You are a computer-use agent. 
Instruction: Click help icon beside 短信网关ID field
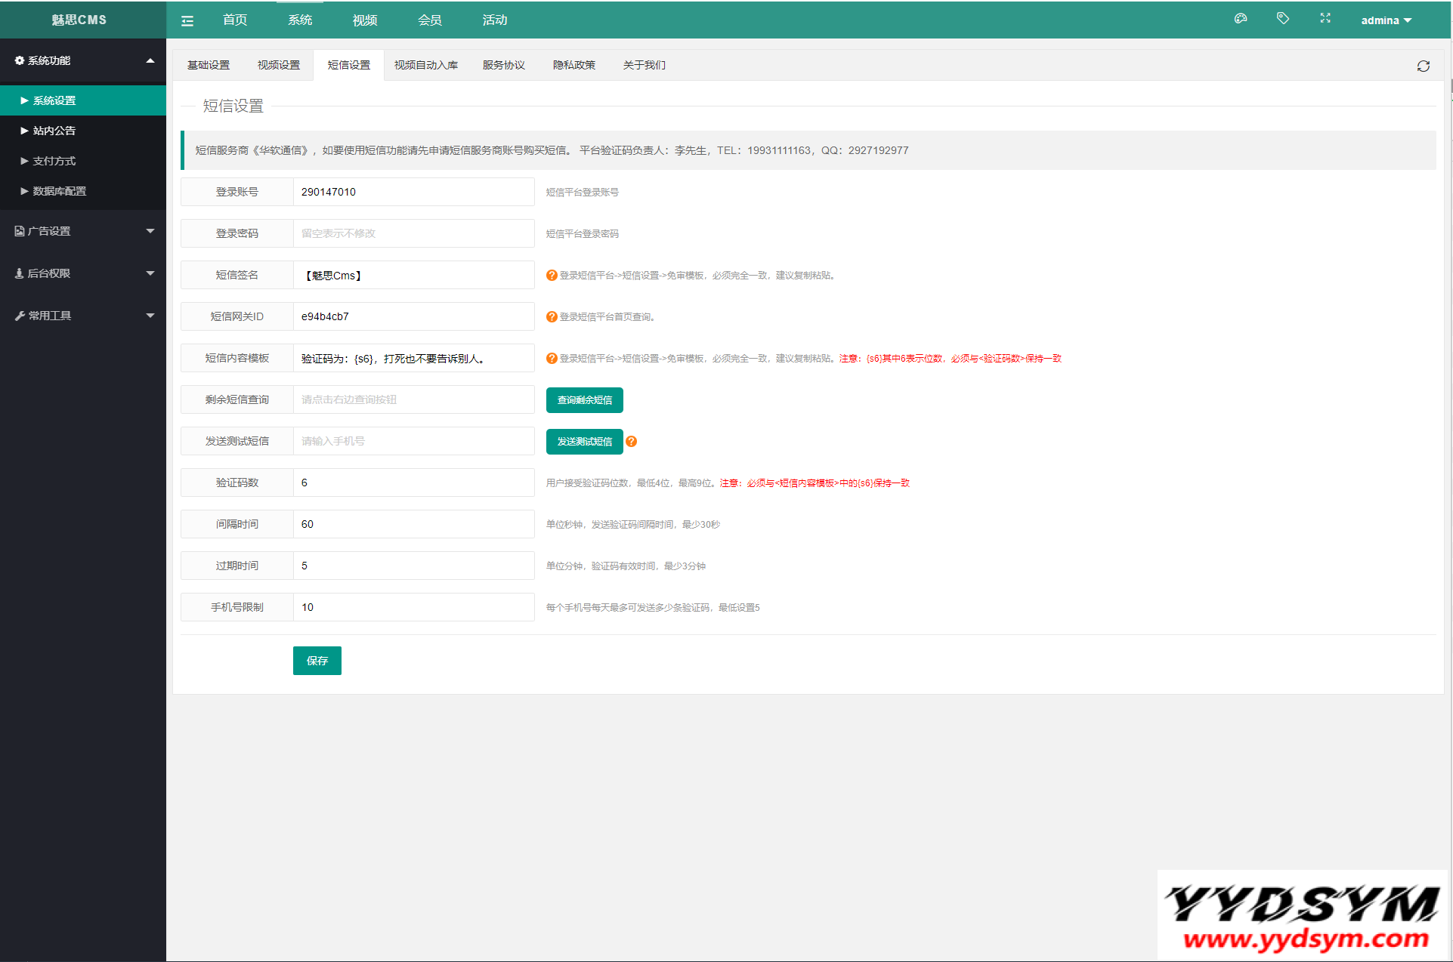[x=552, y=317]
